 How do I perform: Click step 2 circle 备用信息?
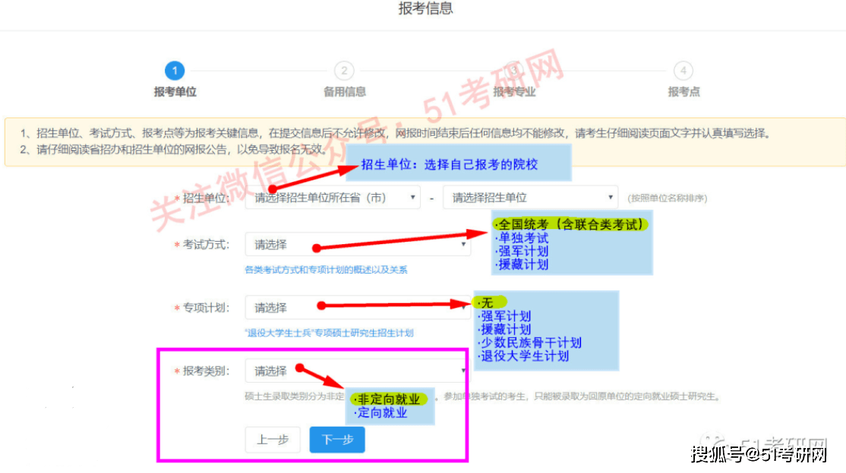pyautogui.click(x=344, y=70)
